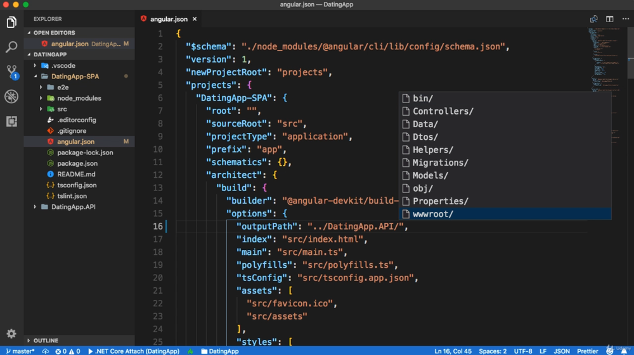Collapse the DatingApp-SPA folder
This screenshot has height=355, width=634.
[x=79, y=76]
